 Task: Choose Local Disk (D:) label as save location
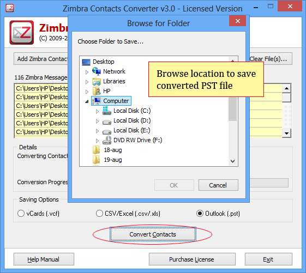point(132,120)
